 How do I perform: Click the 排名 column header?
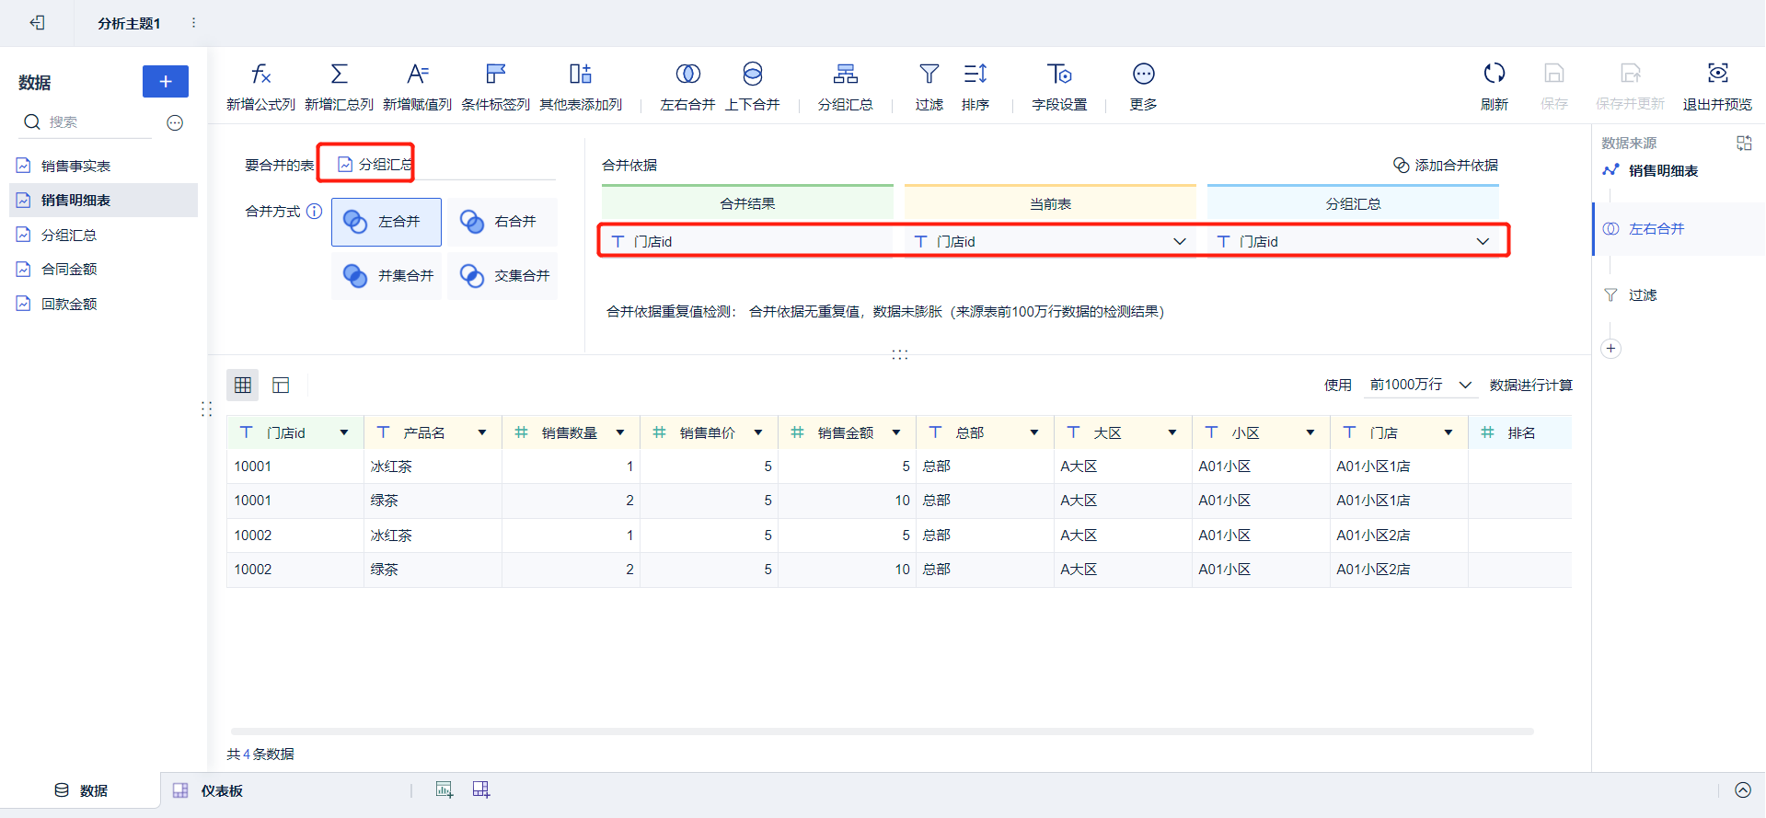click(1520, 432)
